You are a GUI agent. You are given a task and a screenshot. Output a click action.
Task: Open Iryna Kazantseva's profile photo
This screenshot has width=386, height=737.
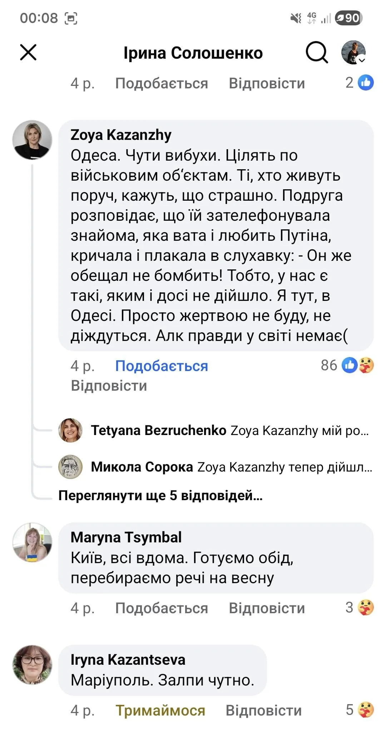(32, 665)
